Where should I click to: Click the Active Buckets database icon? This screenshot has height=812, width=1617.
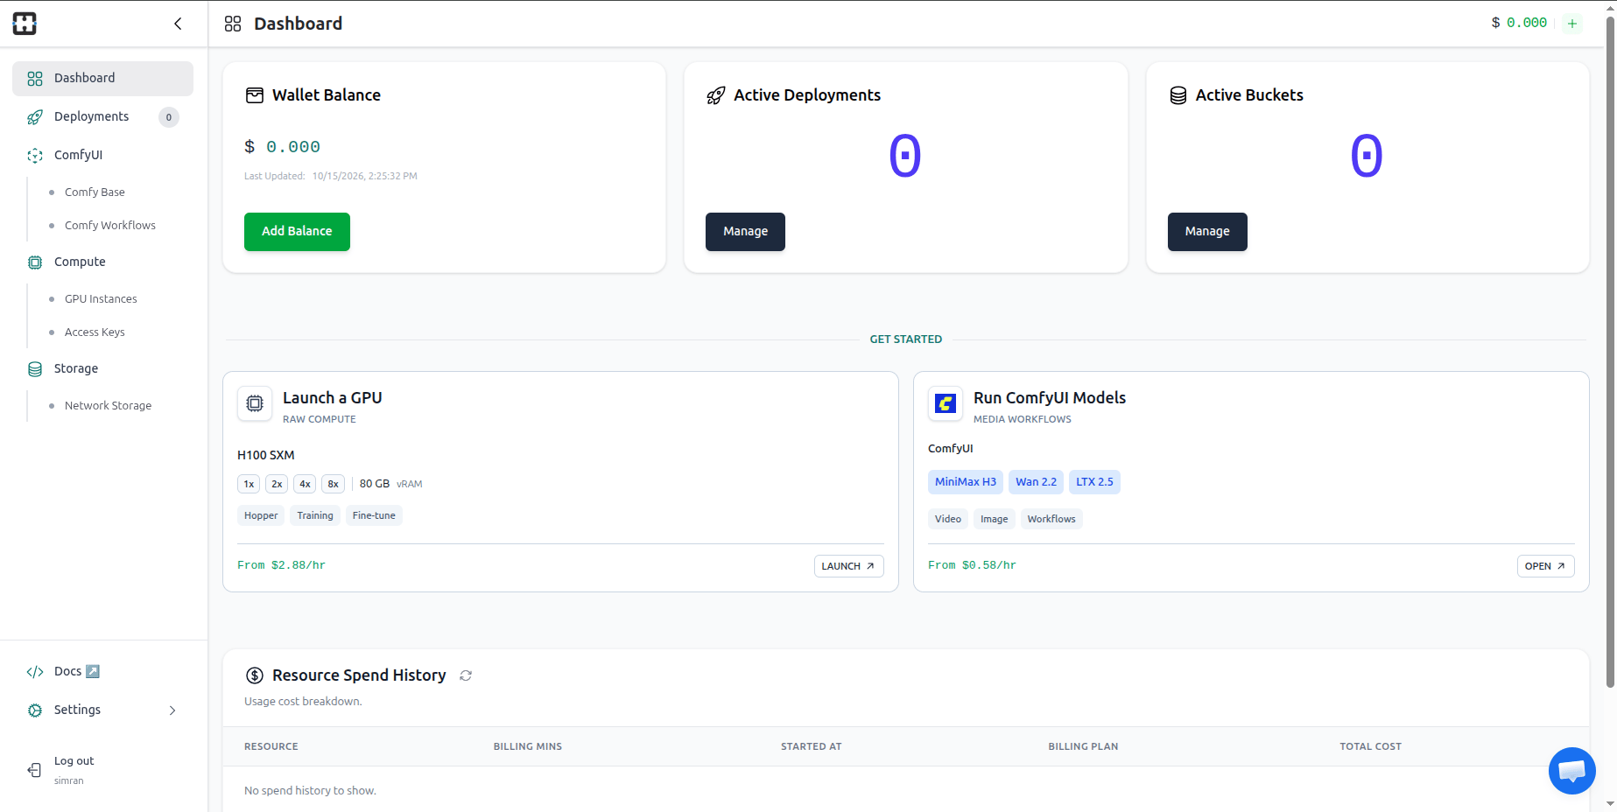coord(1178,95)
